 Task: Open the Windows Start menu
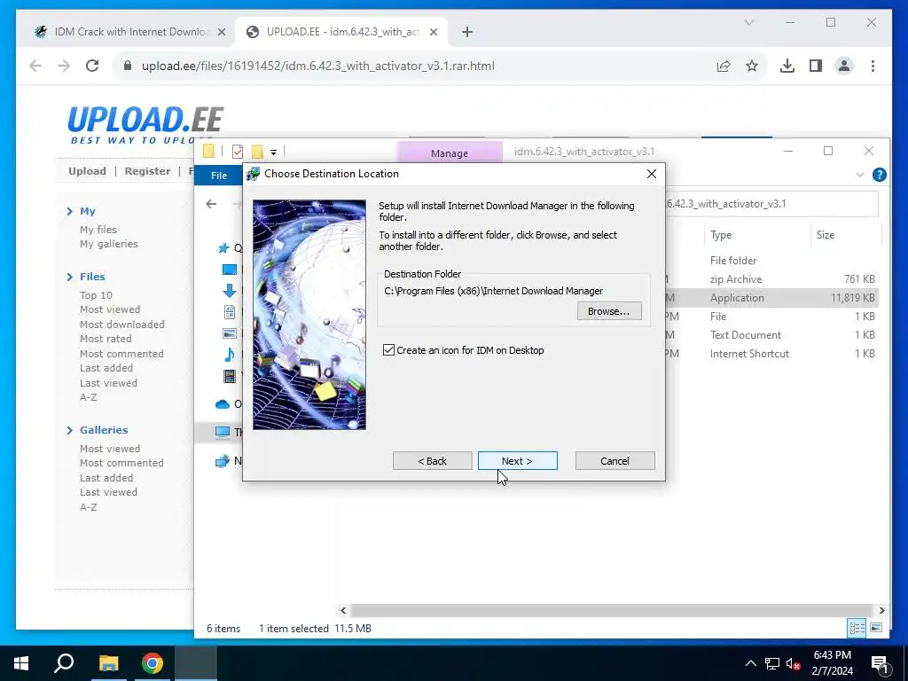pyautogui.click(x=21, y=663)
